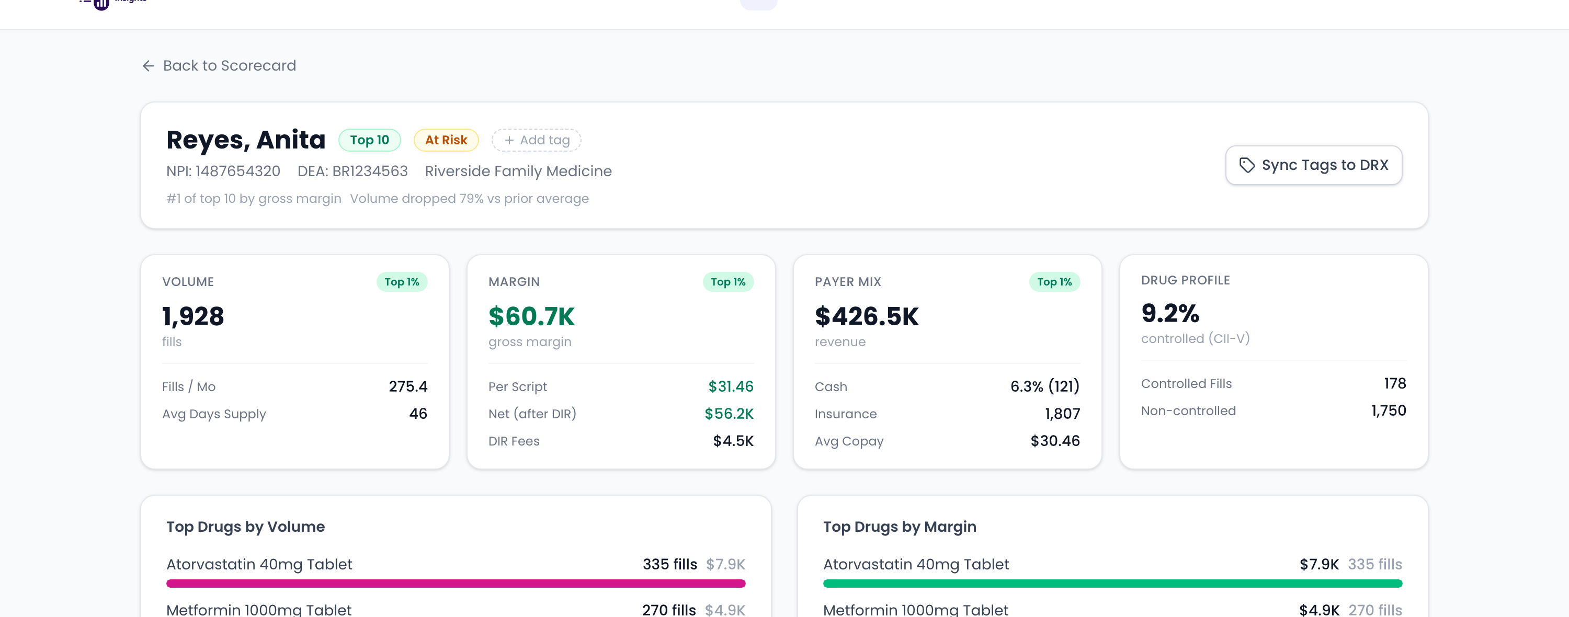Click the DIR Fees label
Image resolution: width=1569 pixels, height=617 pixels.
click(x=514, y=441)
